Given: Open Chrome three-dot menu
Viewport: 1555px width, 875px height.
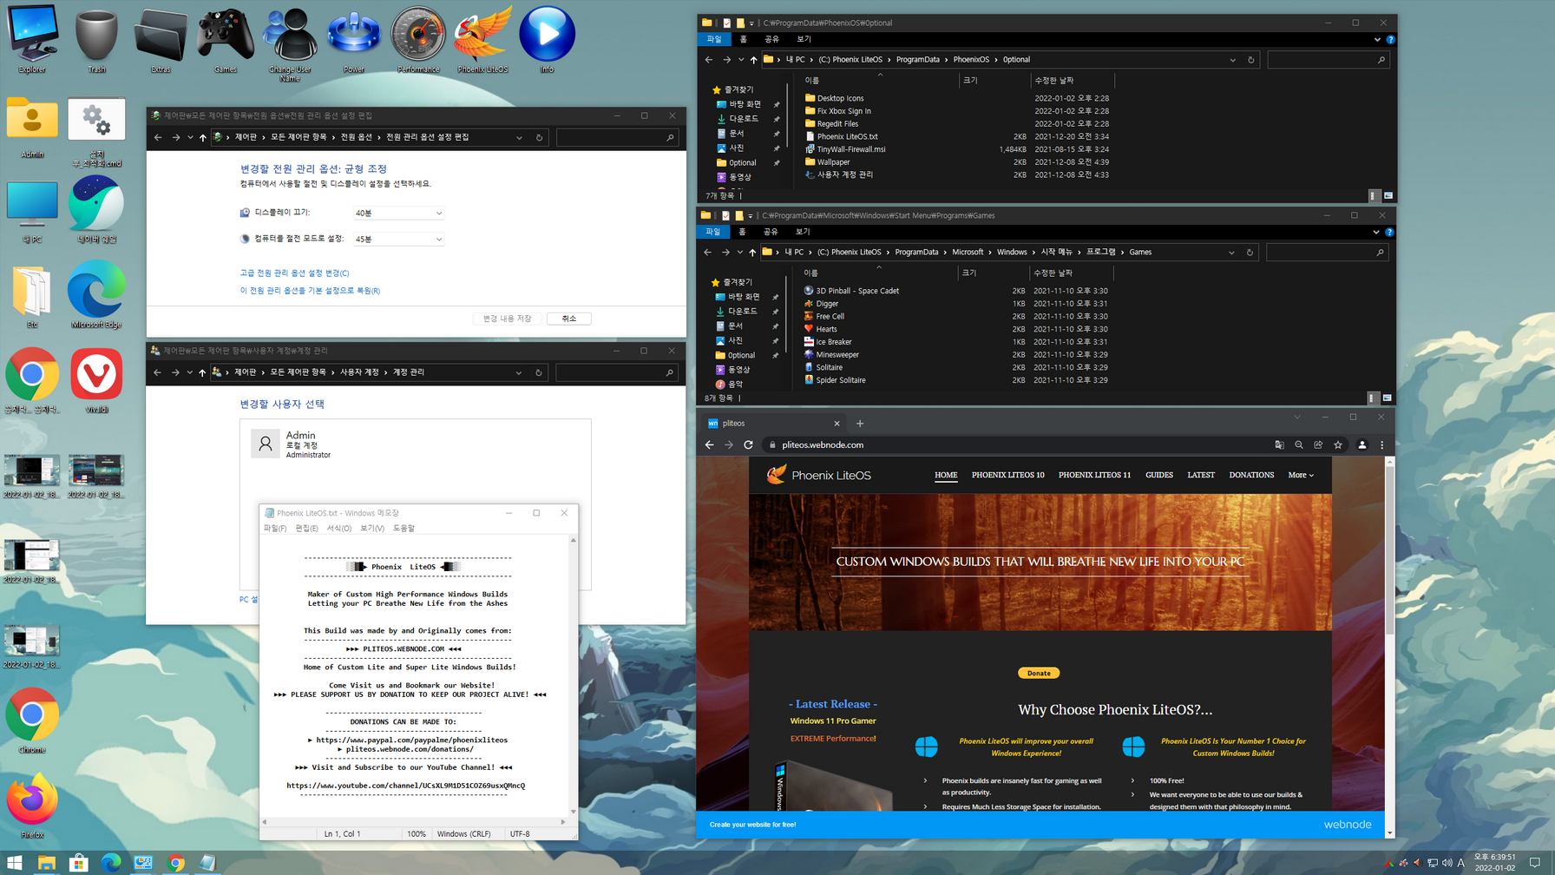Looking at the screenshot, I should click(x=1382, y=444).
